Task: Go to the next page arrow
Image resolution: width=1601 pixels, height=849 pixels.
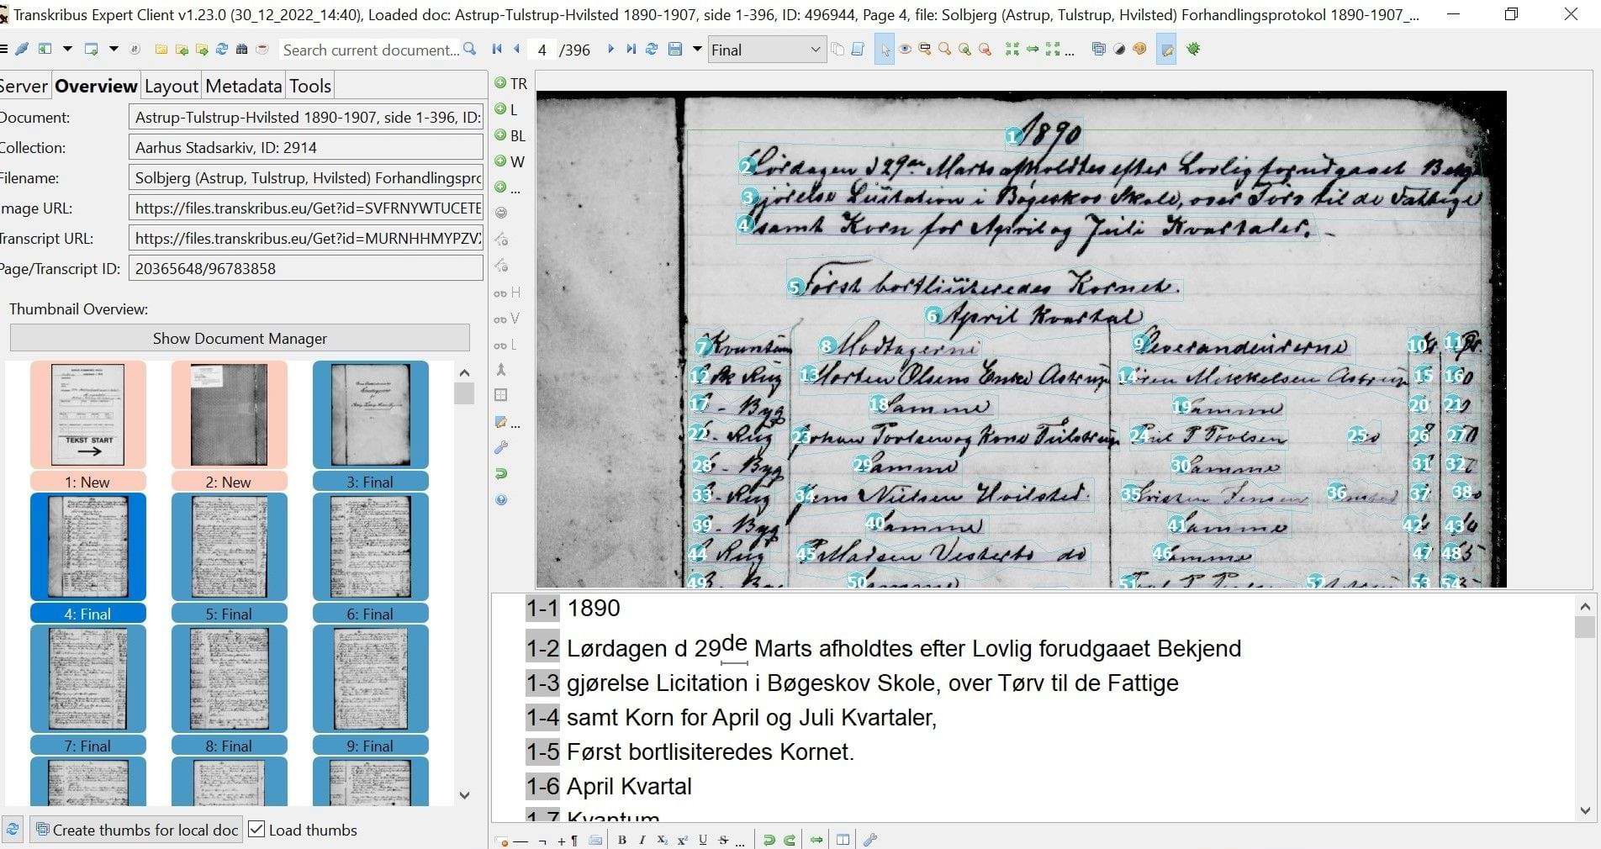Action: (610, 50)
